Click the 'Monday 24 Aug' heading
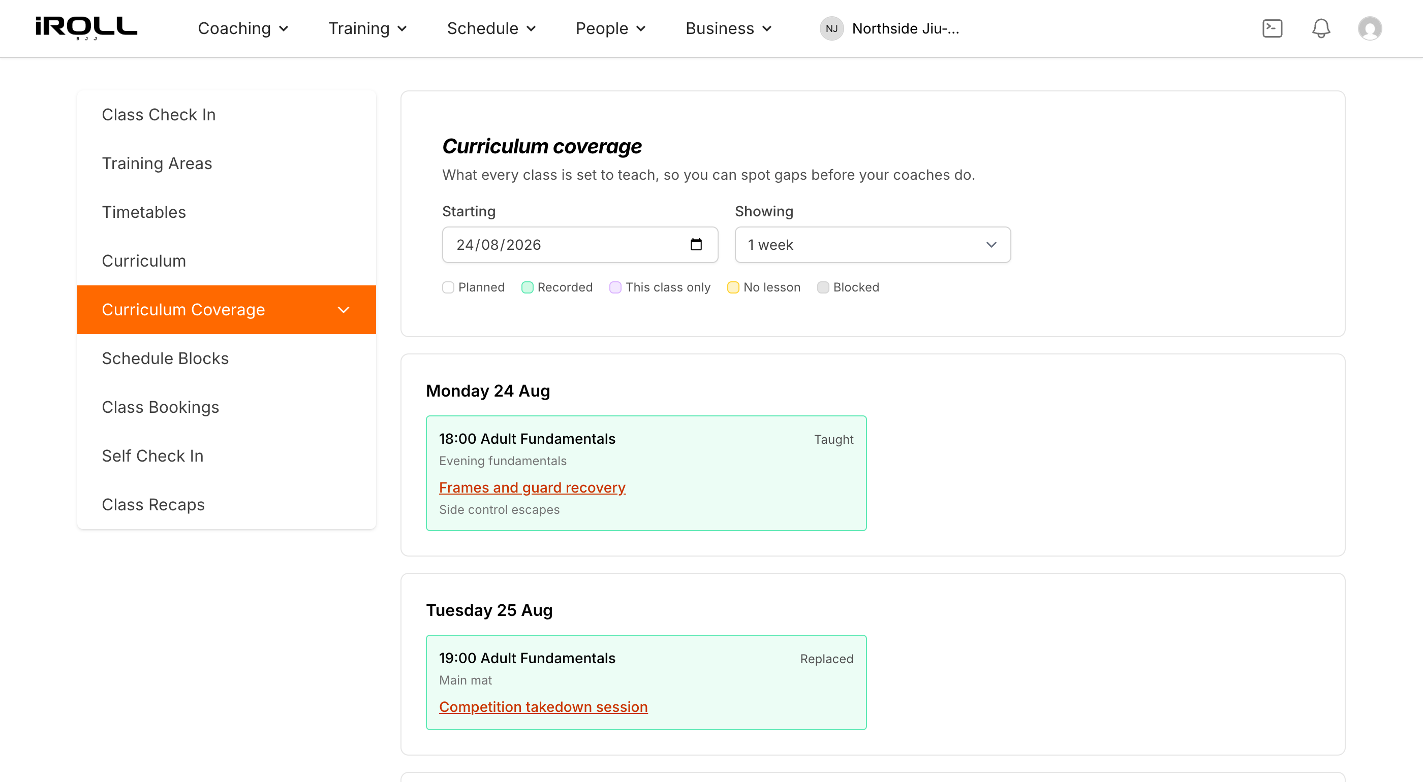 coord(488,390)
